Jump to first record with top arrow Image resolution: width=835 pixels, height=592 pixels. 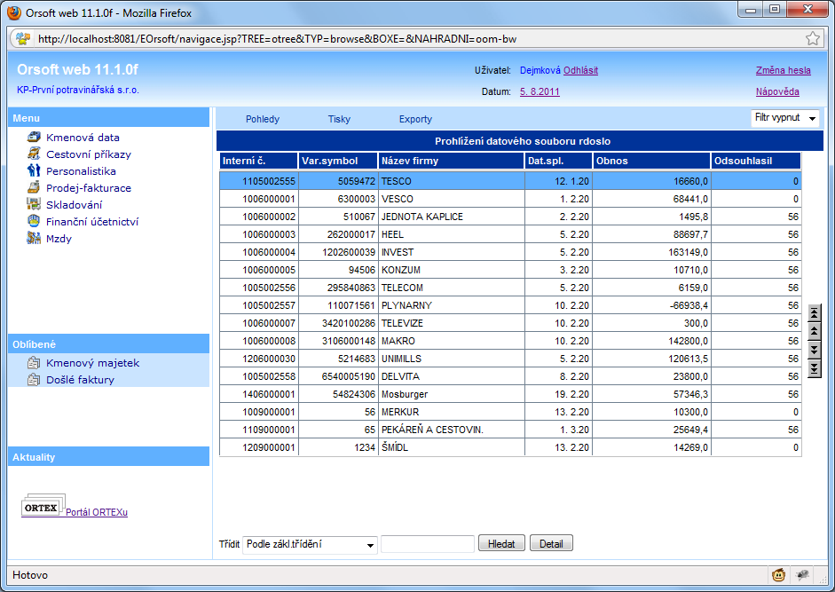(x=815, y=312)
